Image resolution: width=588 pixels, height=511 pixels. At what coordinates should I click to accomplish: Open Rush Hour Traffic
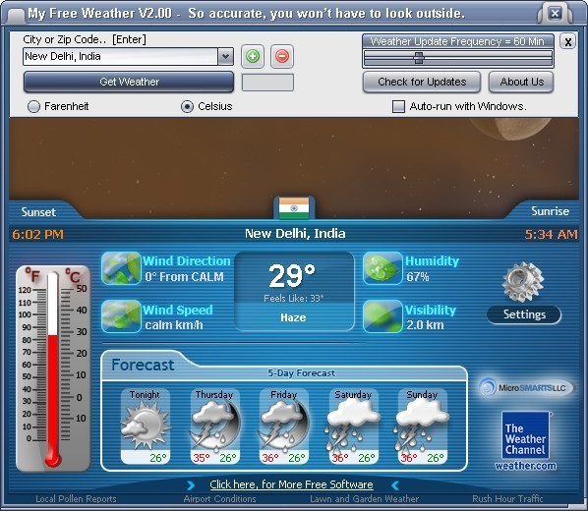coord(507,499)
